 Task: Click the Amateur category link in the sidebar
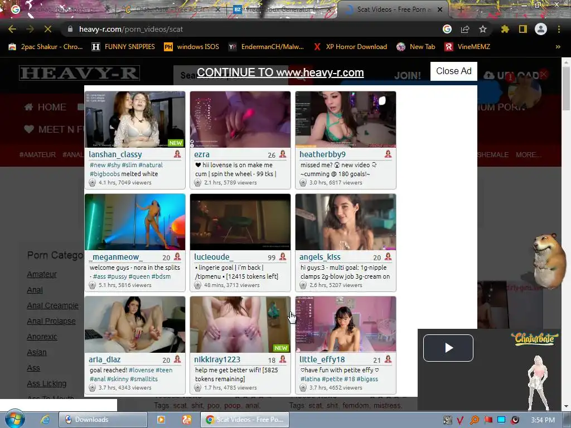(x=42, y=274)
